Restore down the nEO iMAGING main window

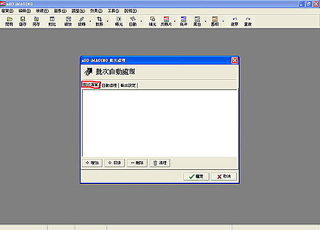pyautogui.click(x=308, y=4)
